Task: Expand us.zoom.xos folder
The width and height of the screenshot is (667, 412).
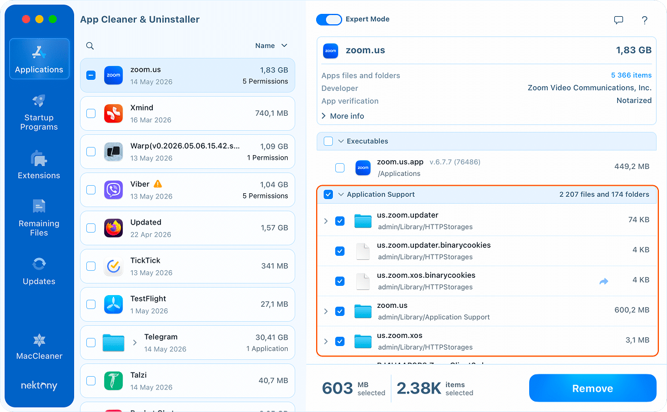Action: point(326,341)
